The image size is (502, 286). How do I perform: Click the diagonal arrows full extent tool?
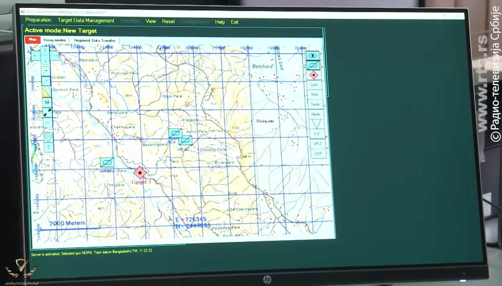point(47,112)
